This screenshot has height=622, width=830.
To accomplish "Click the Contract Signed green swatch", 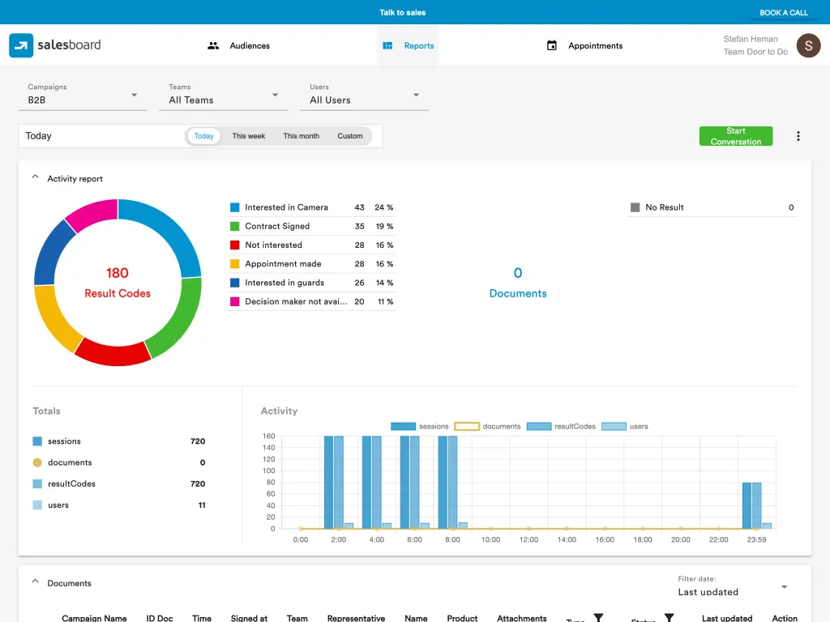I will [x=234, y=227].
